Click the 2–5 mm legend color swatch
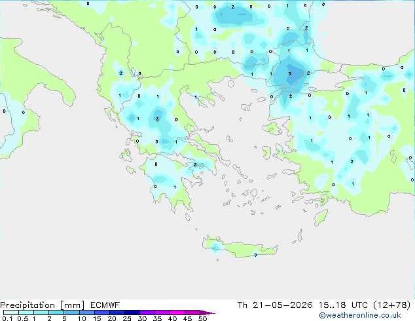This screenshot has height=321, width=415. 56,312
